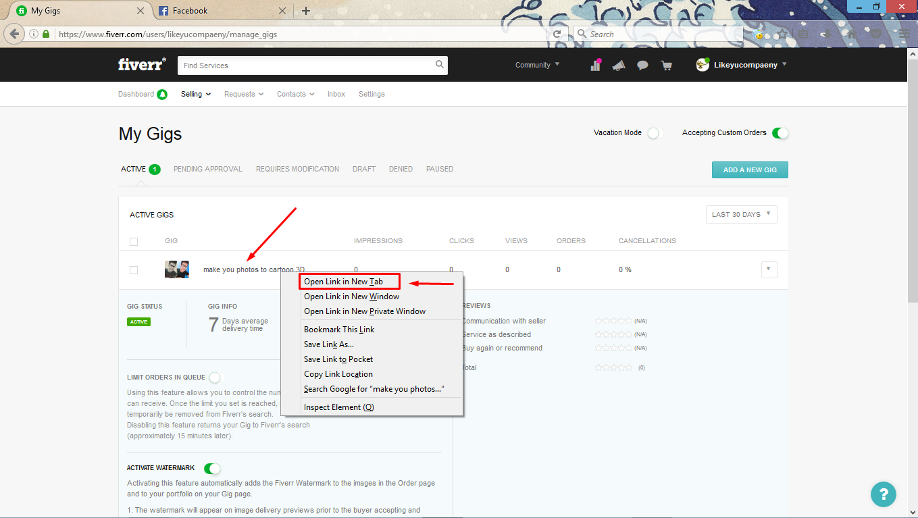918x518 pixels.
Task: Save page to Pocket toolbar icon
Action: pos(876,34)
